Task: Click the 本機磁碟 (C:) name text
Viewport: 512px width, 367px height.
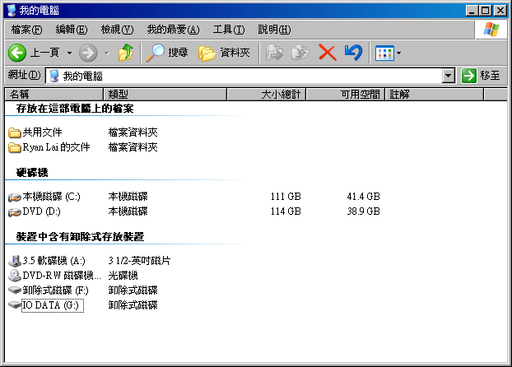Action: click(51, 197)
